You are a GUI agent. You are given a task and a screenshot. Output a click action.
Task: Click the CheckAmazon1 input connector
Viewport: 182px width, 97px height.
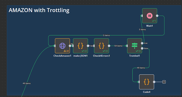point(55,46)
